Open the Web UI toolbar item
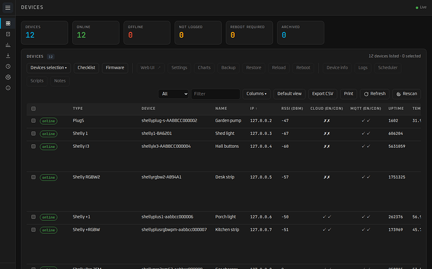This screenshot has height=269, width=432. (x=150, y=68)
